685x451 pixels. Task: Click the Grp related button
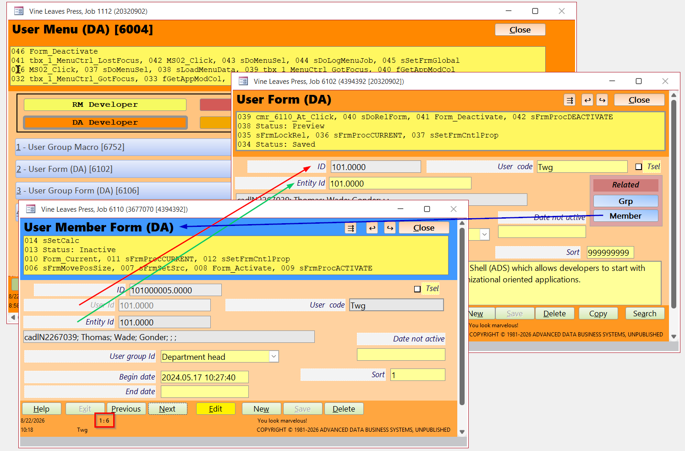(x=626, y=201)
